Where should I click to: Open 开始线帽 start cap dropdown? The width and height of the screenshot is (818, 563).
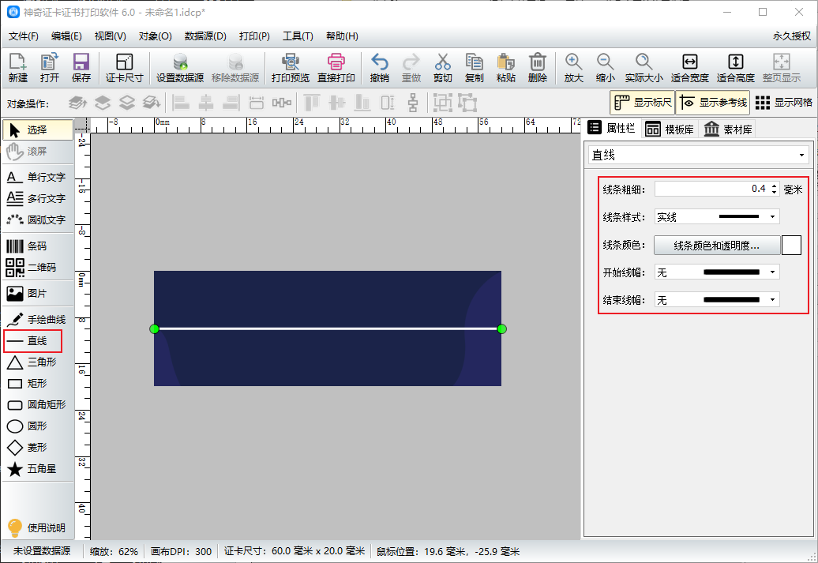[x=717, y=272]
